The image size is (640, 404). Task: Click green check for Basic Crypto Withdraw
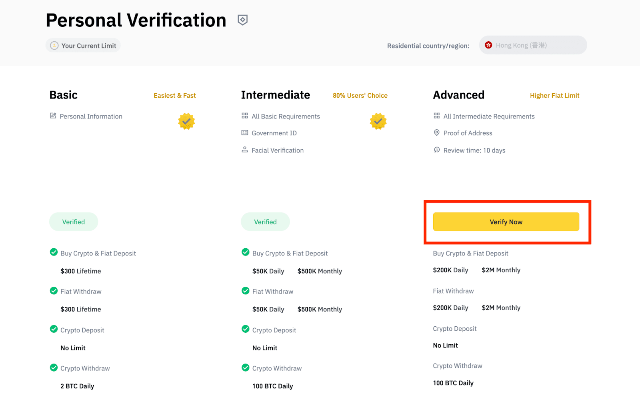(54, 367)
